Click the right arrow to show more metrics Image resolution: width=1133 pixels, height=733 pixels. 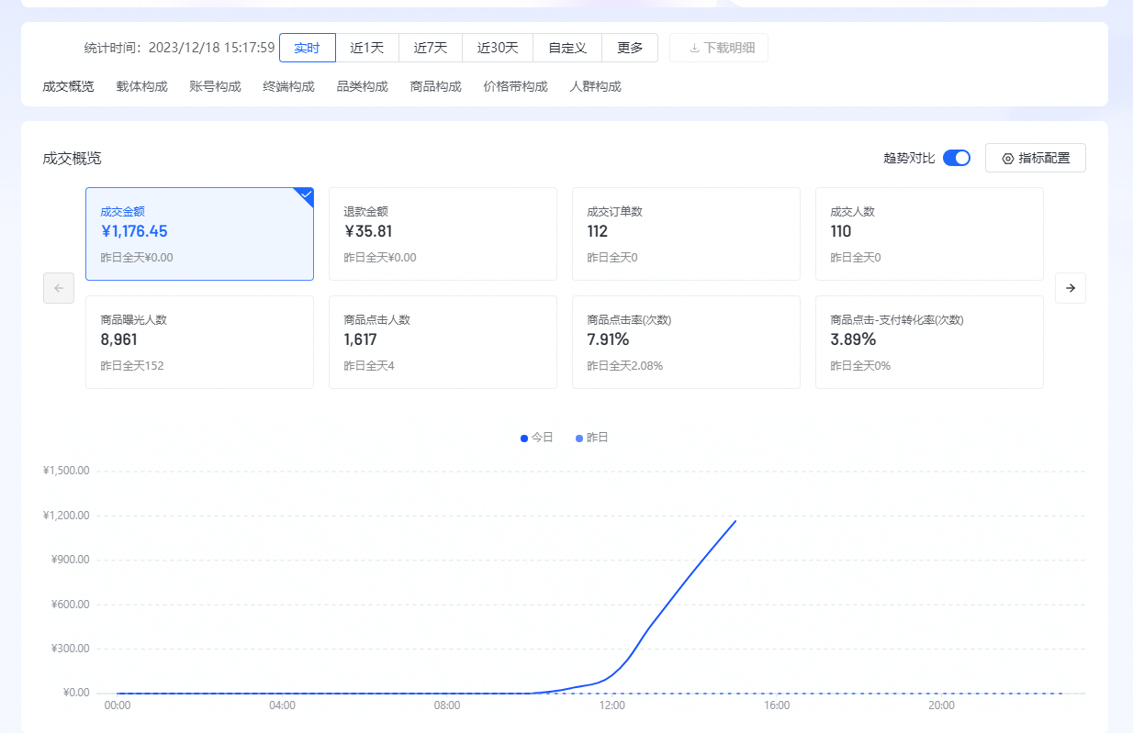(1070, 288)
